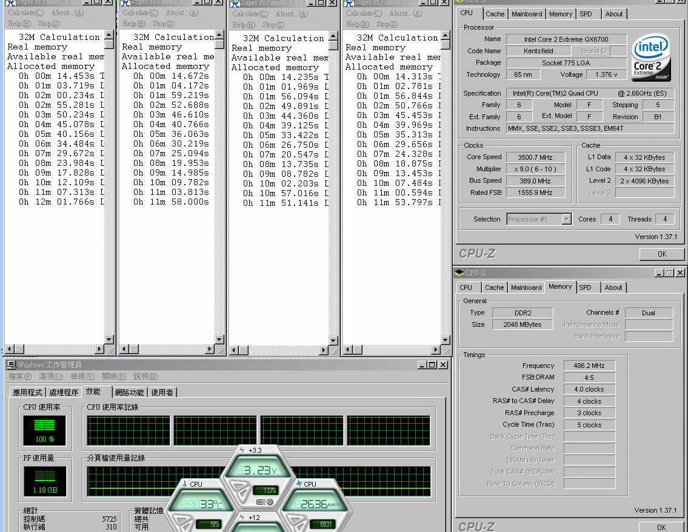Select memory Size value 2048 MBytes
Viewport: 688px width, 532px height.
coord(522,325)
